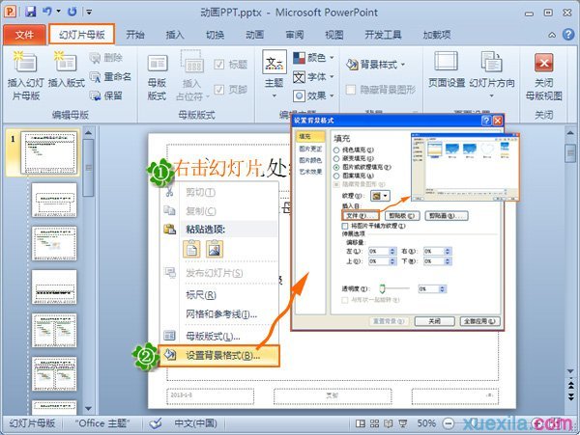Click Apply to All (全部应用) button
Screen dimensions: 580x435
pyautogui.click(x=479, y=321)
